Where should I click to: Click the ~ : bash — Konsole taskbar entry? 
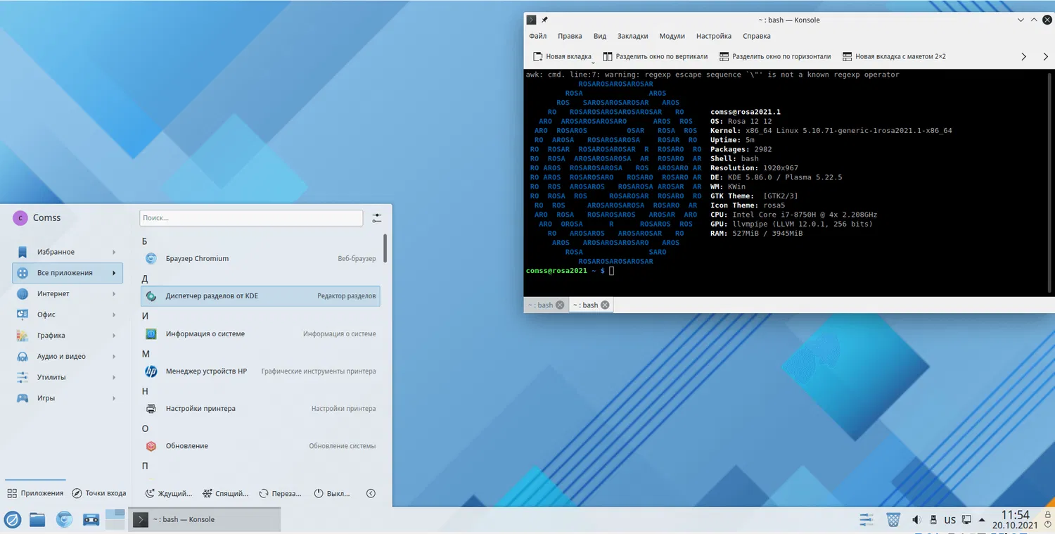[x=205, y=519]
